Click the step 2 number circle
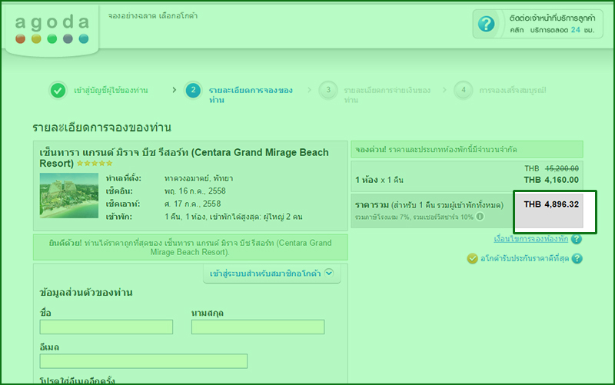615x385 pixels. coord(193,91)
